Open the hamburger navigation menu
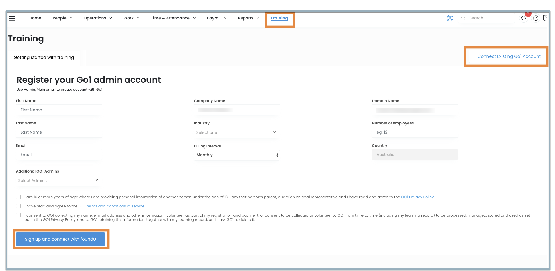Image resolution: width=555 pixels, height=271 pixels. 12,18
